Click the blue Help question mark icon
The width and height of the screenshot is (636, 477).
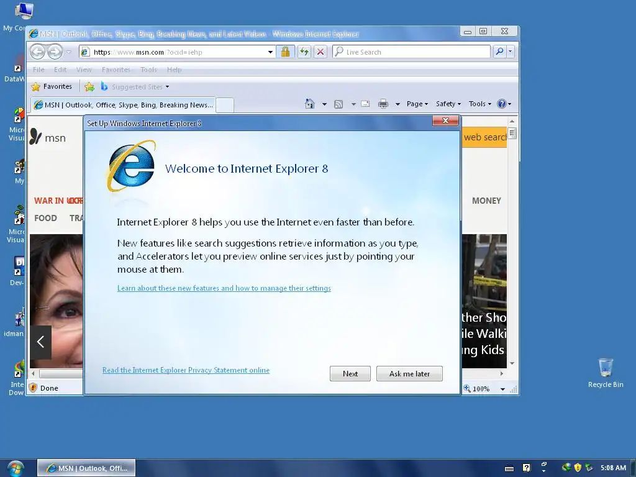pyautogui.click(x=502, y=104)
